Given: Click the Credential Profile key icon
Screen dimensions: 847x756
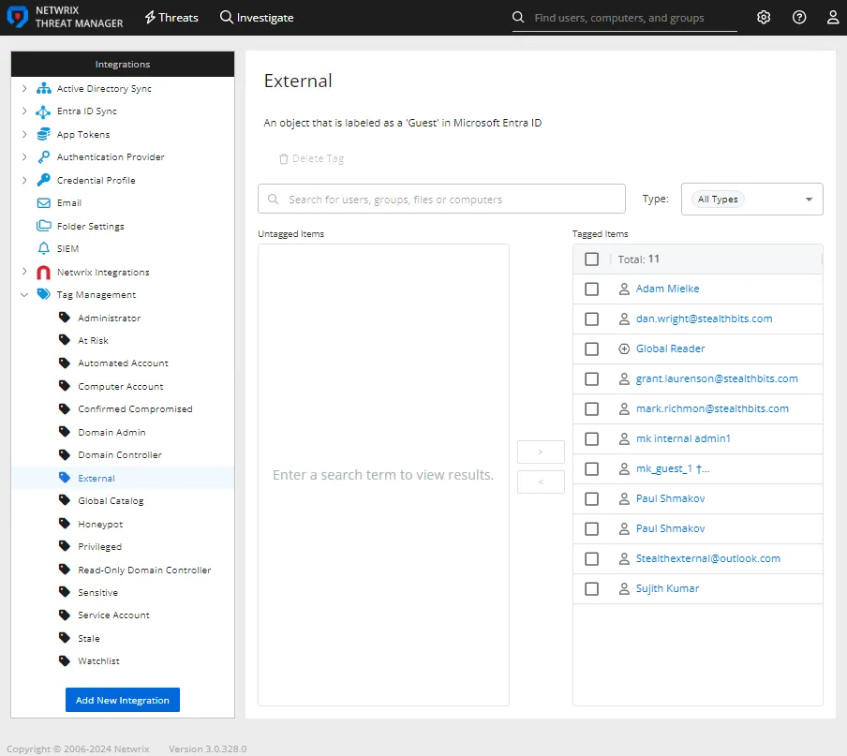Looking at the screenshot, I should [x=44, y=181].
